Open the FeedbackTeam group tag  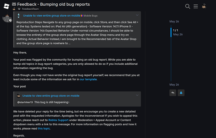coord(28,9)
